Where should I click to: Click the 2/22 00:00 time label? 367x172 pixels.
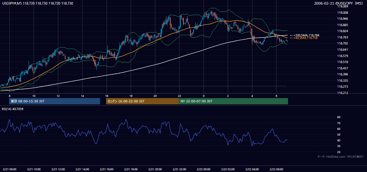(204, 169)
